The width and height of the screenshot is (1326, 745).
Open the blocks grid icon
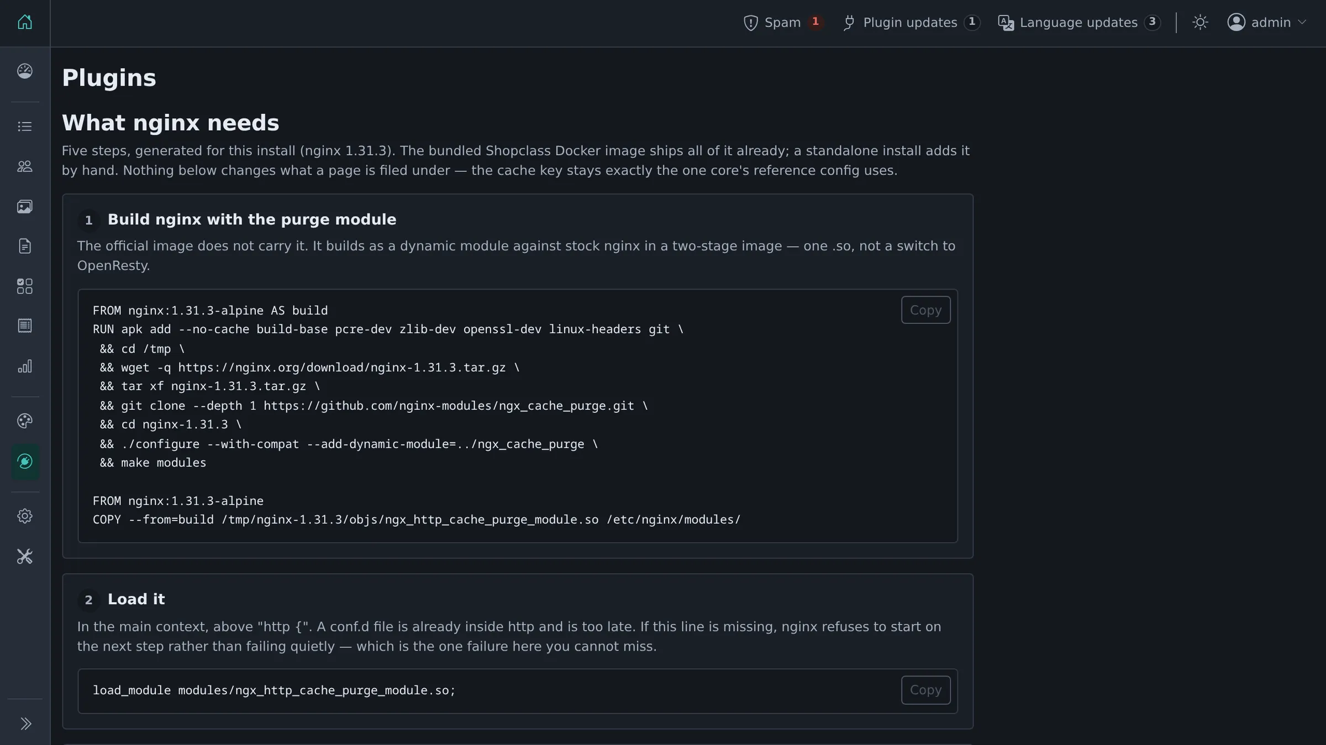coord(25,286)
